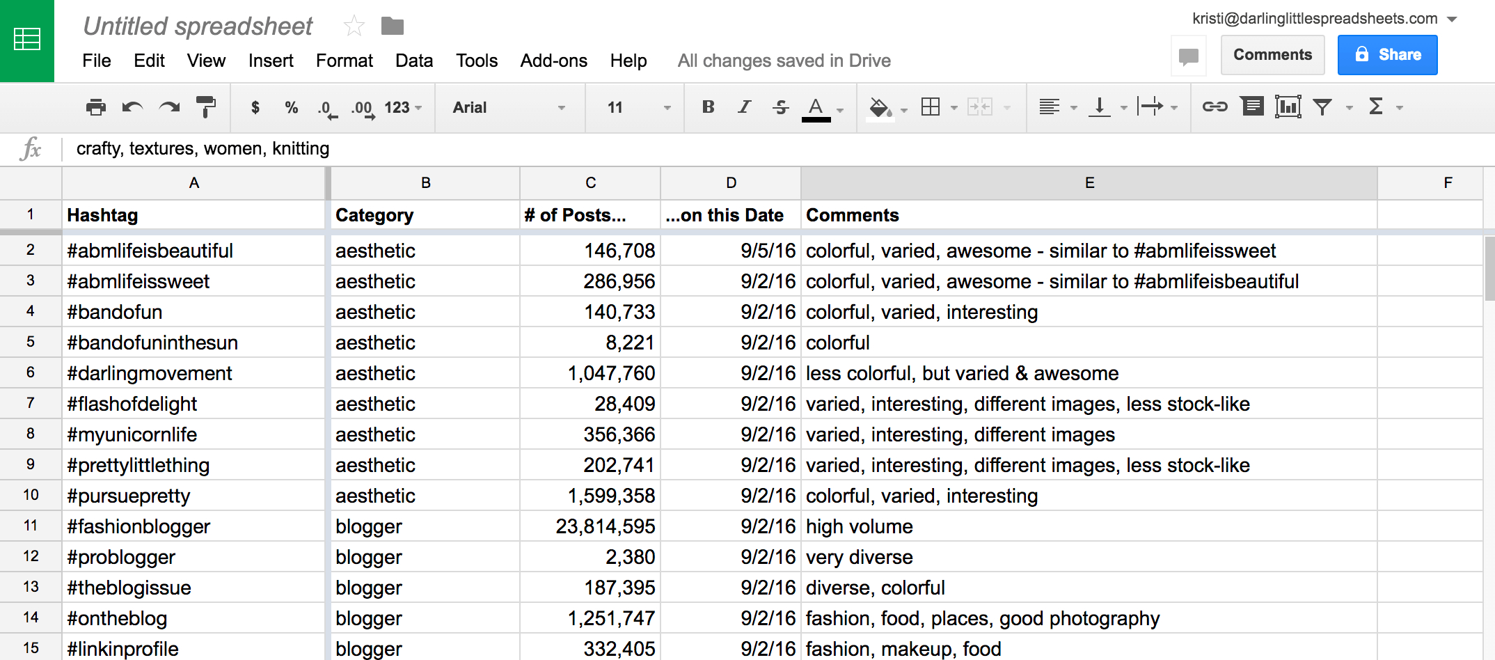Image resolution: width=1495 pixels, height=660 pixels.
Task: Open the Comments button
Action: click(1272, 54)
